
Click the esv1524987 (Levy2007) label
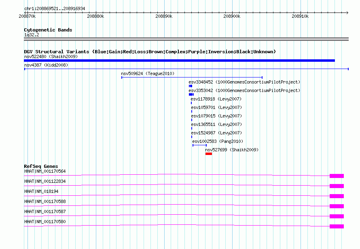tap(216, 133)
